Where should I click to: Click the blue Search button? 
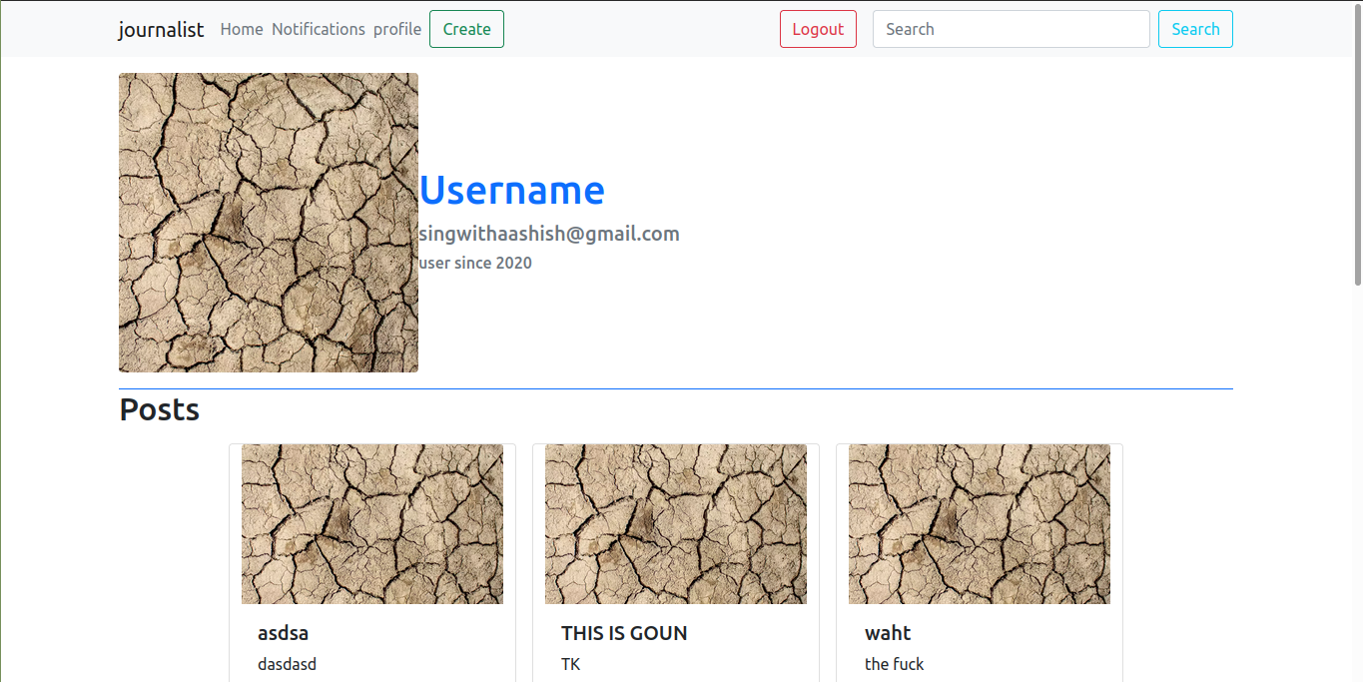pyautogui.click(x=1195, y=30)
